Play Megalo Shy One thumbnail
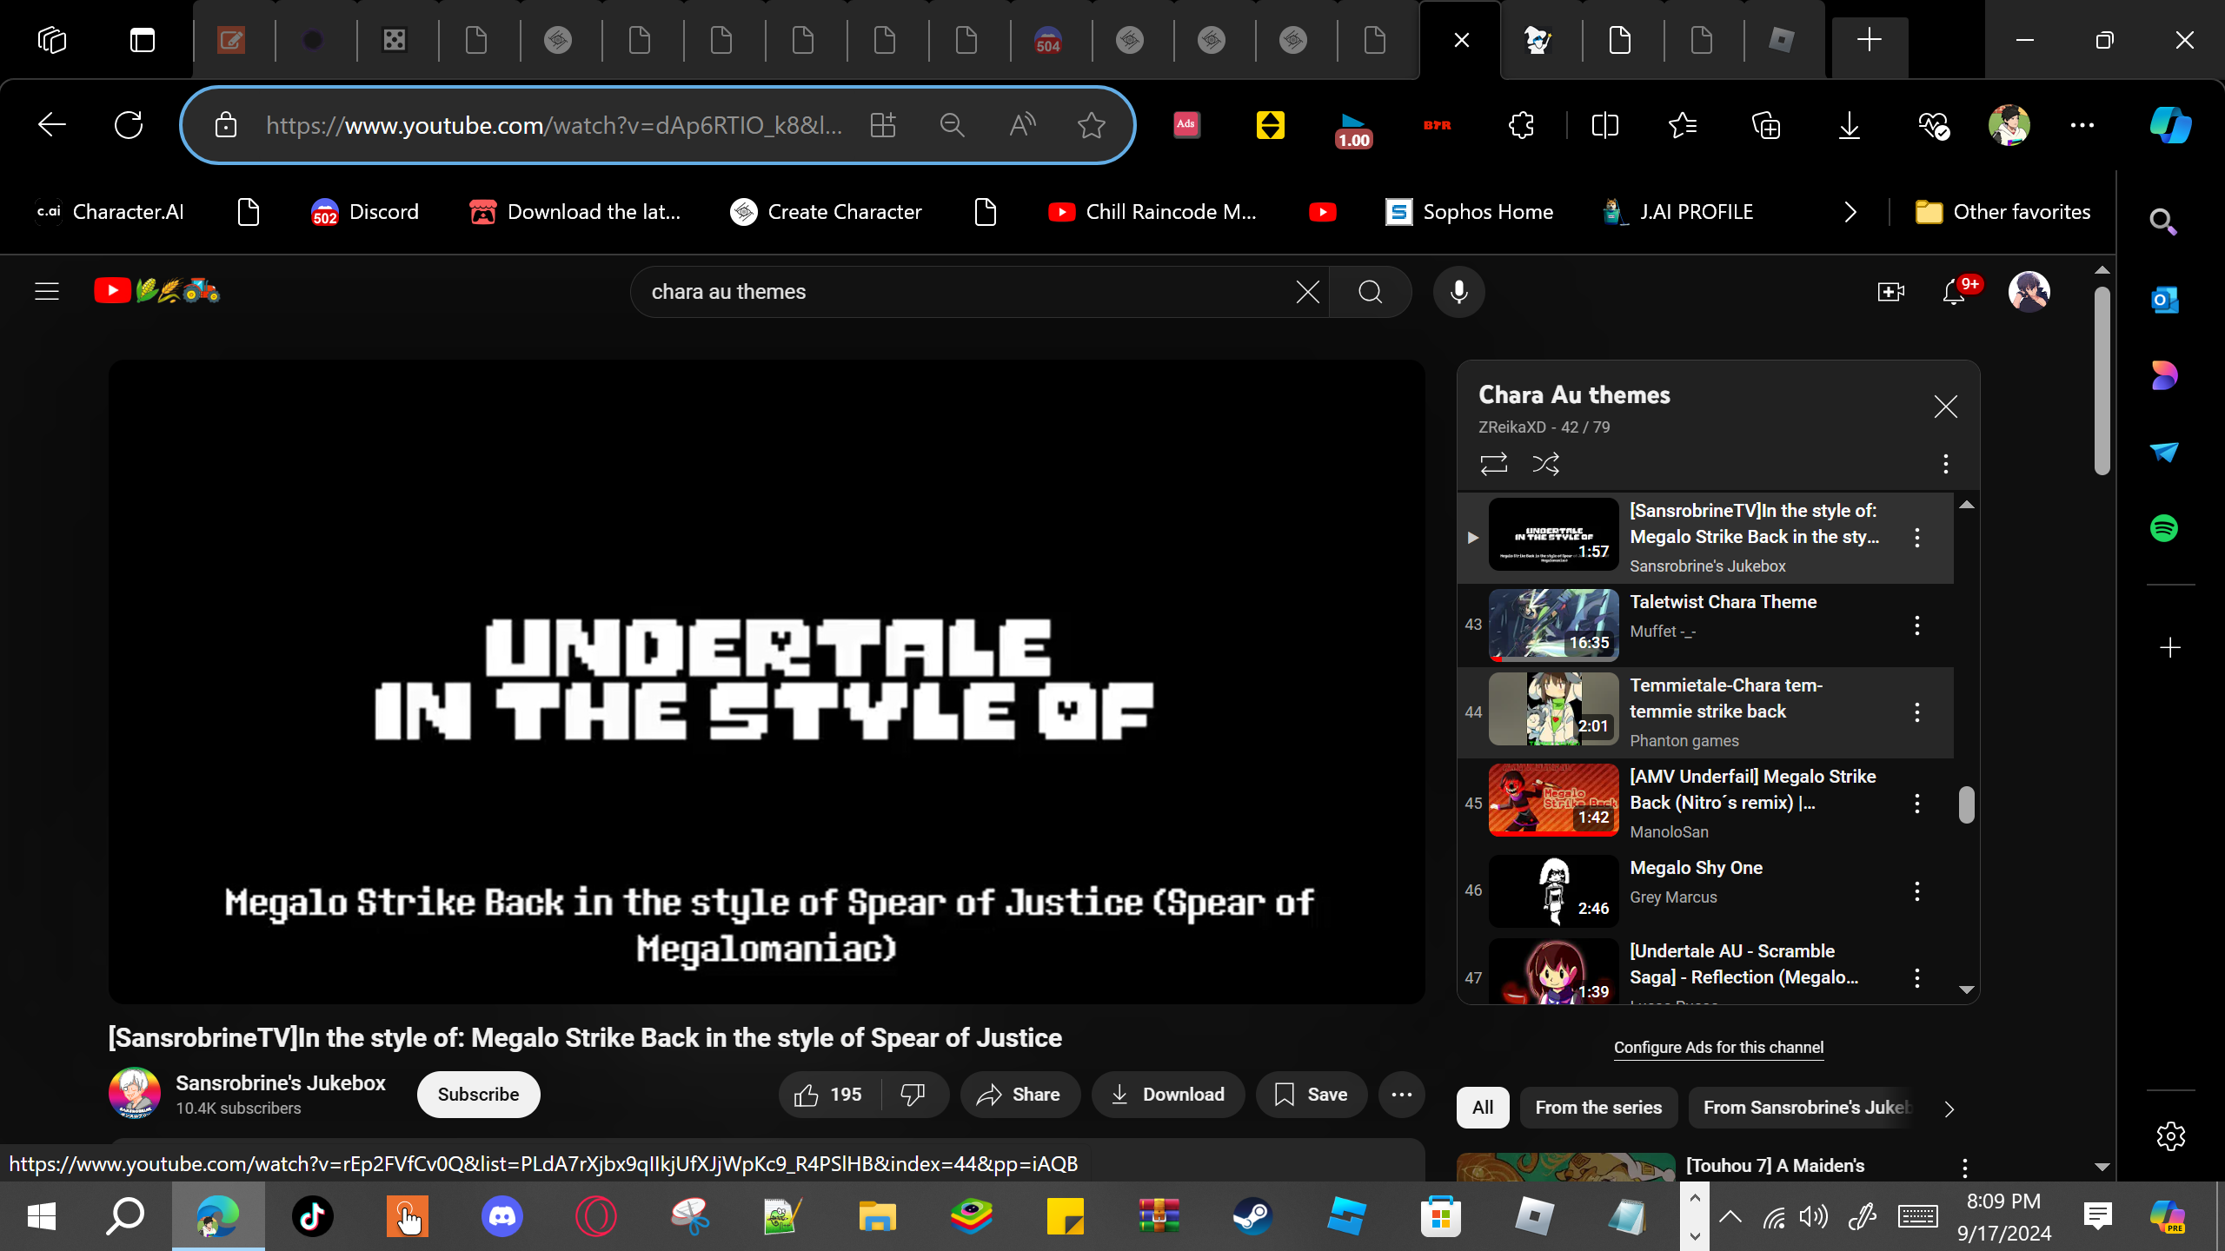The width and height of the screenshot is (2225, 1251). [x=1553, y=890]
